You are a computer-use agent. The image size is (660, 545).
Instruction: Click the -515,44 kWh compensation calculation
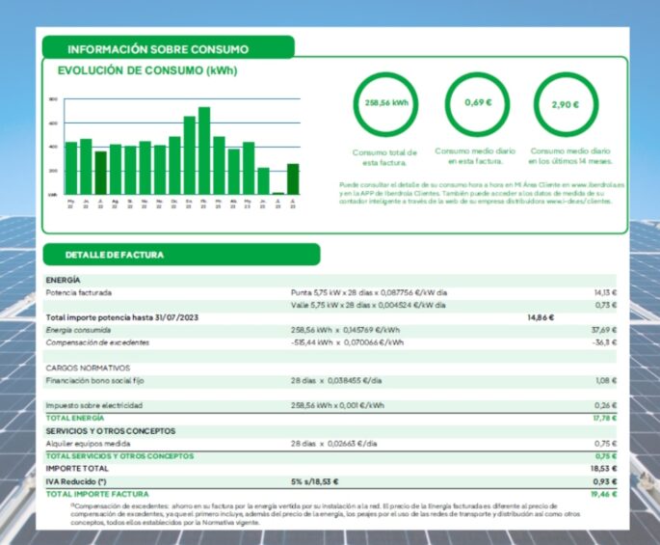tap(347, 342)
